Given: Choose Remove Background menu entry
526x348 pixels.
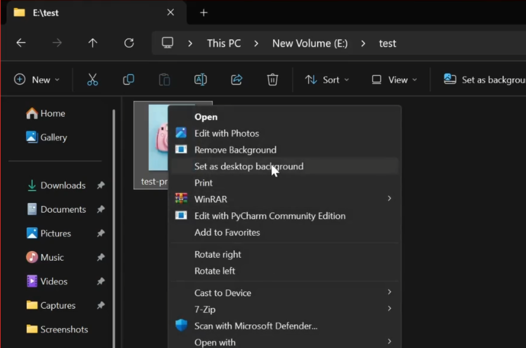Looking at the screenshot, I should (284, 150).
